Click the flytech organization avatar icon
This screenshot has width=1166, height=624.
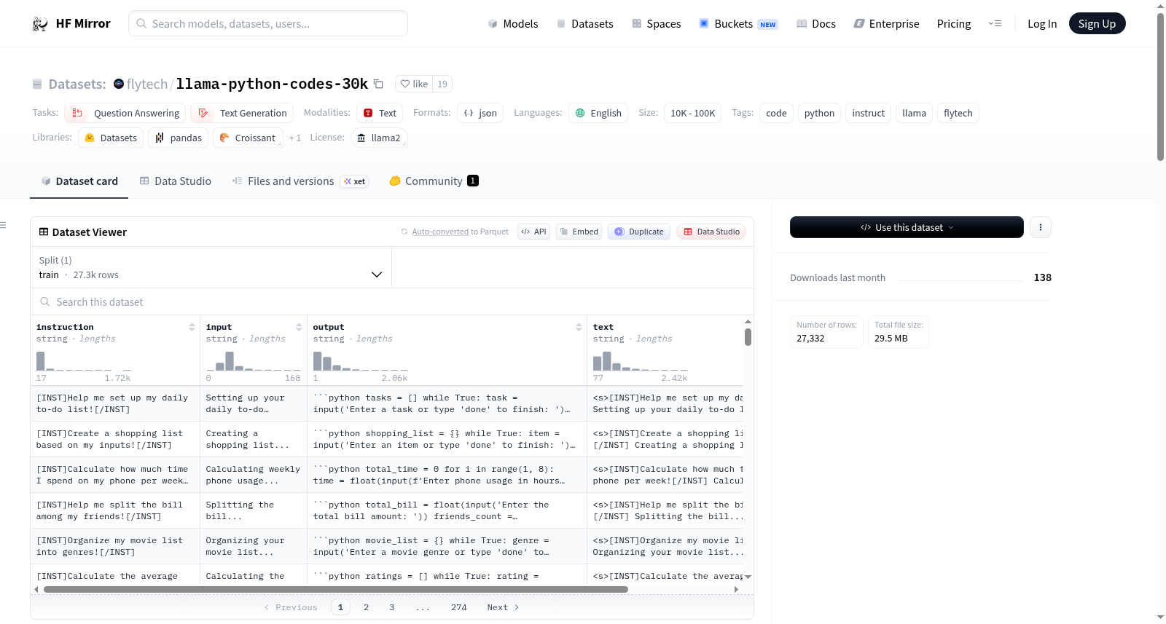click(x=119, y=84)
